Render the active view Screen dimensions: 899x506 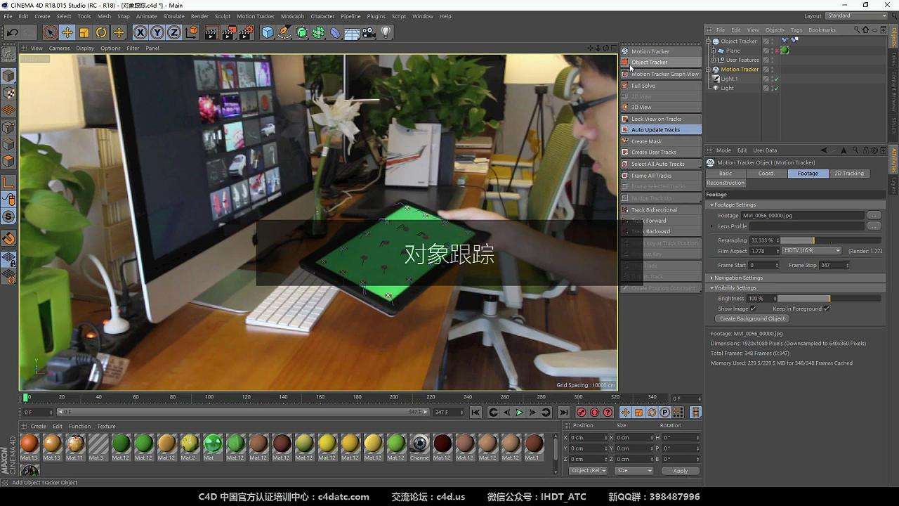click(x=211, y=32)
